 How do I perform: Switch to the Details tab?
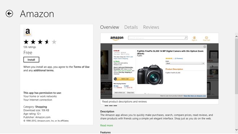coord(131,27)
